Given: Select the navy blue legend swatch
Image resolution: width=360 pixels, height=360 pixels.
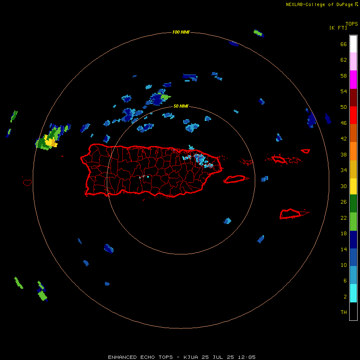Looking at the screenshot, I should click(353, 240).
